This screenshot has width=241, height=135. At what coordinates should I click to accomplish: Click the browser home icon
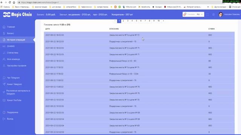pos(14,3)
